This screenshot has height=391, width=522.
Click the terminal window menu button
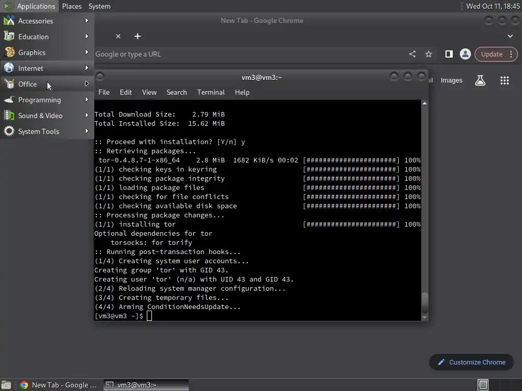100,77
